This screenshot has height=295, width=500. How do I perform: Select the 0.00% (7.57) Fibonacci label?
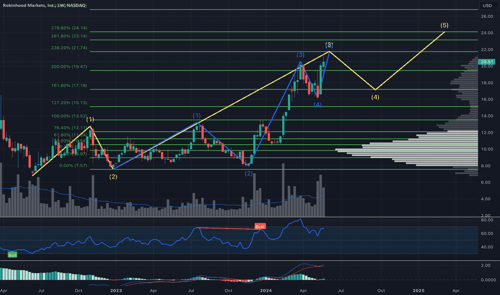(x=73, y=166)
